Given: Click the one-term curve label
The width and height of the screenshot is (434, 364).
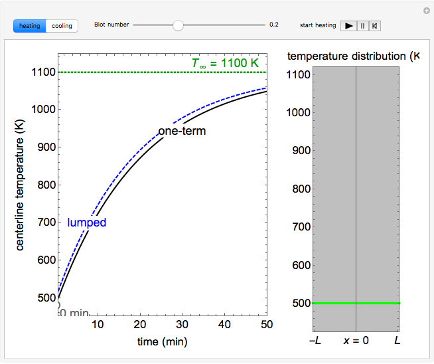Looking at the screenshot, I should point(182,131).
